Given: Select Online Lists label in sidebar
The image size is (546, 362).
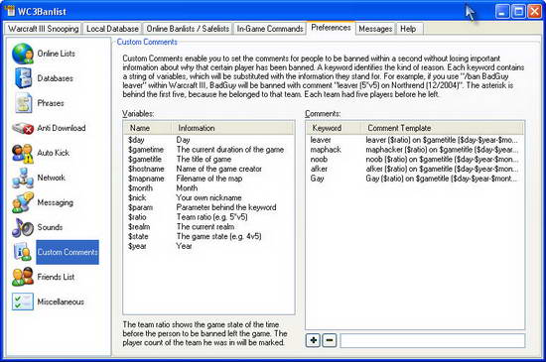Looking at the screenshot, I should click(56, 54).
